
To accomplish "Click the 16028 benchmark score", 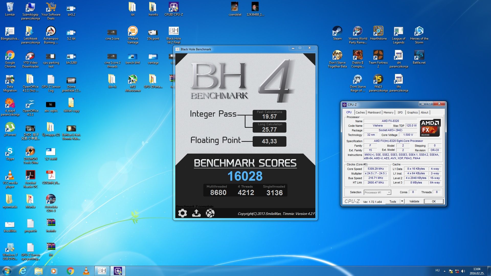I will 245,176.
